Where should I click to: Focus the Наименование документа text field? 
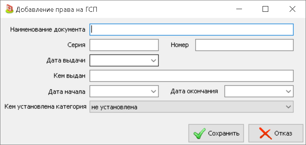pos(191,30)
